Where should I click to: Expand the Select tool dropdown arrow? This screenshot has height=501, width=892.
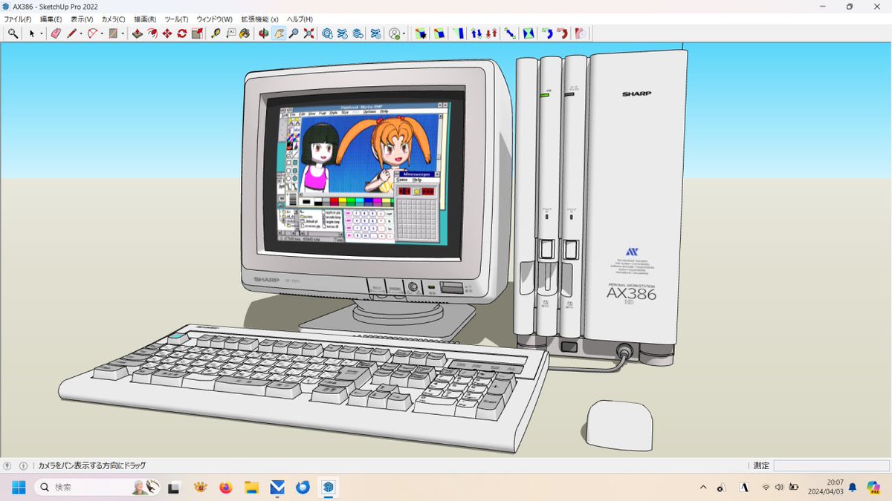(x=42, y=33)
